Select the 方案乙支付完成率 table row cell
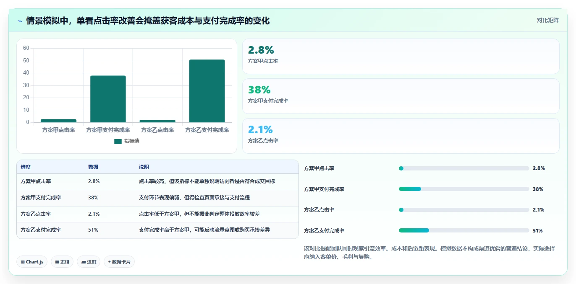This screenshot has width=576, height=284. point(41,230)
